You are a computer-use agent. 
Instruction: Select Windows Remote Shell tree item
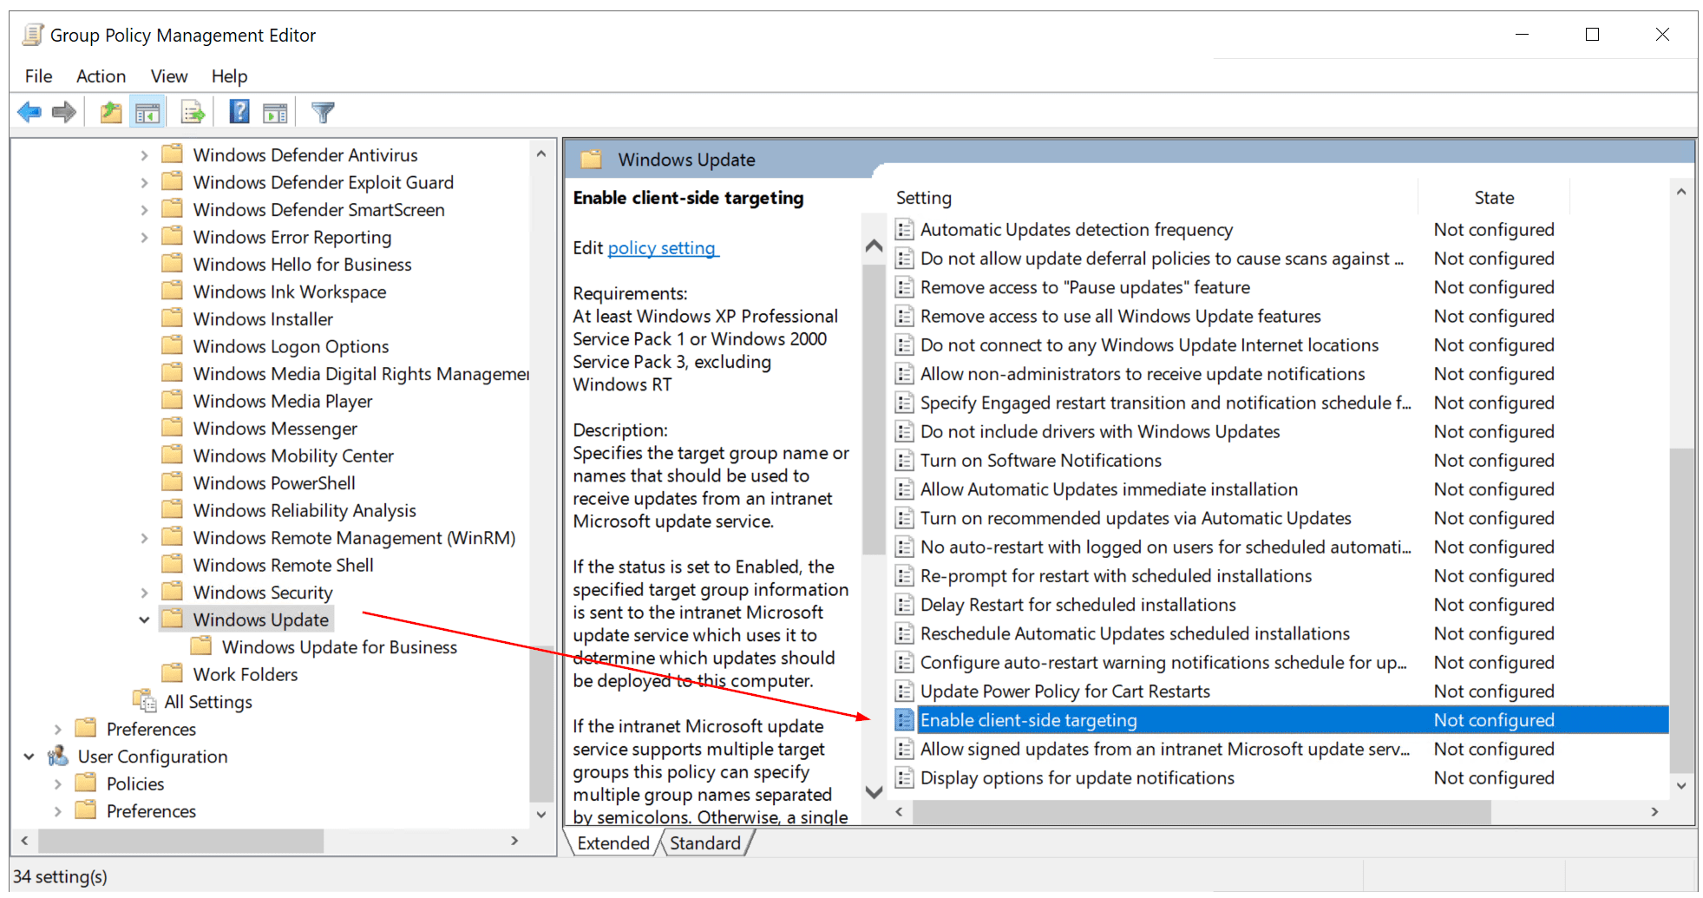(283, 566)
